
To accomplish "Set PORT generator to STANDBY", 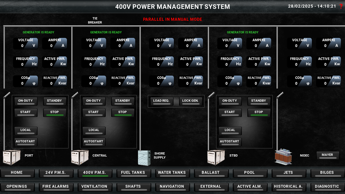I will (x=55, y=101).
